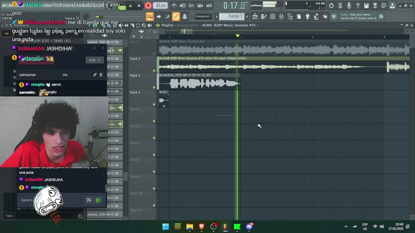Open Brave browser from the taskbar
This screenshot has width=415, height=233.
pos(202,227)
